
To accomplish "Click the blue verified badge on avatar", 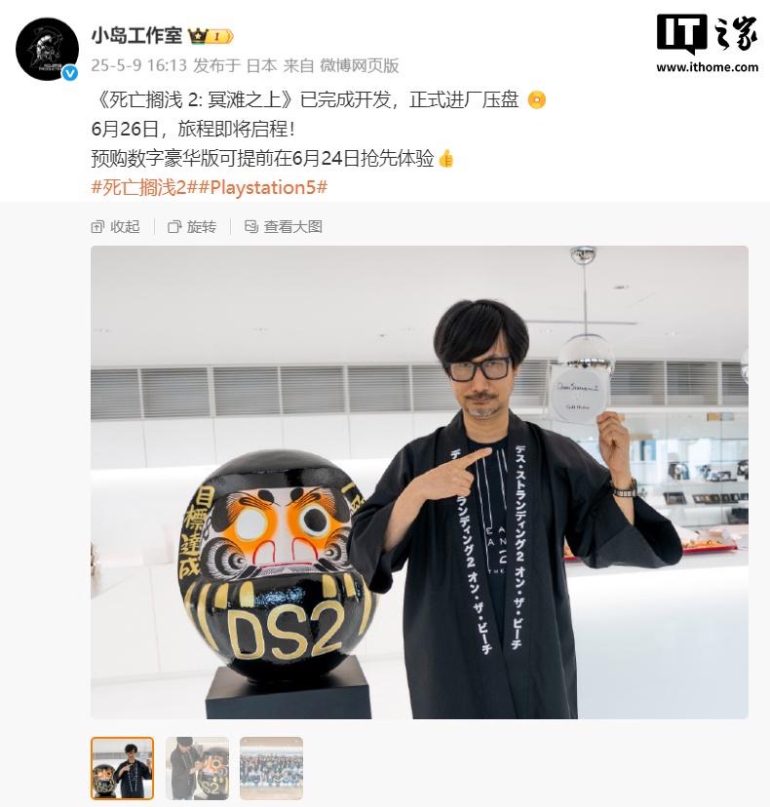I will point(70,73).
